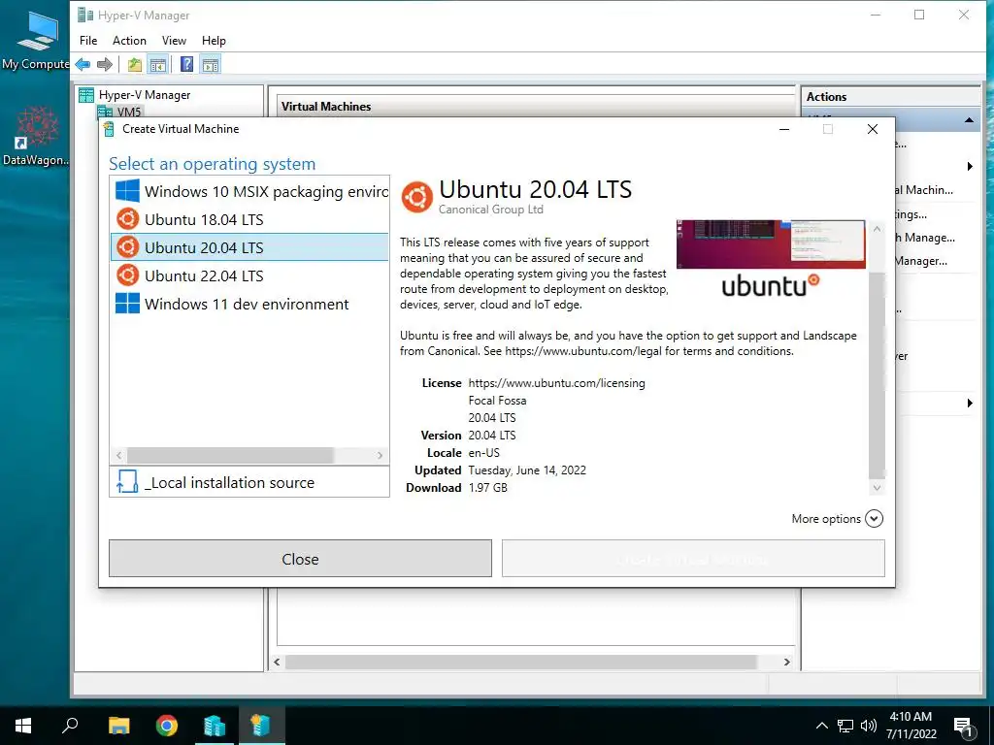Viewport: 994px width, 745px height.
Task: Open the Action menu
Action: 129,41
